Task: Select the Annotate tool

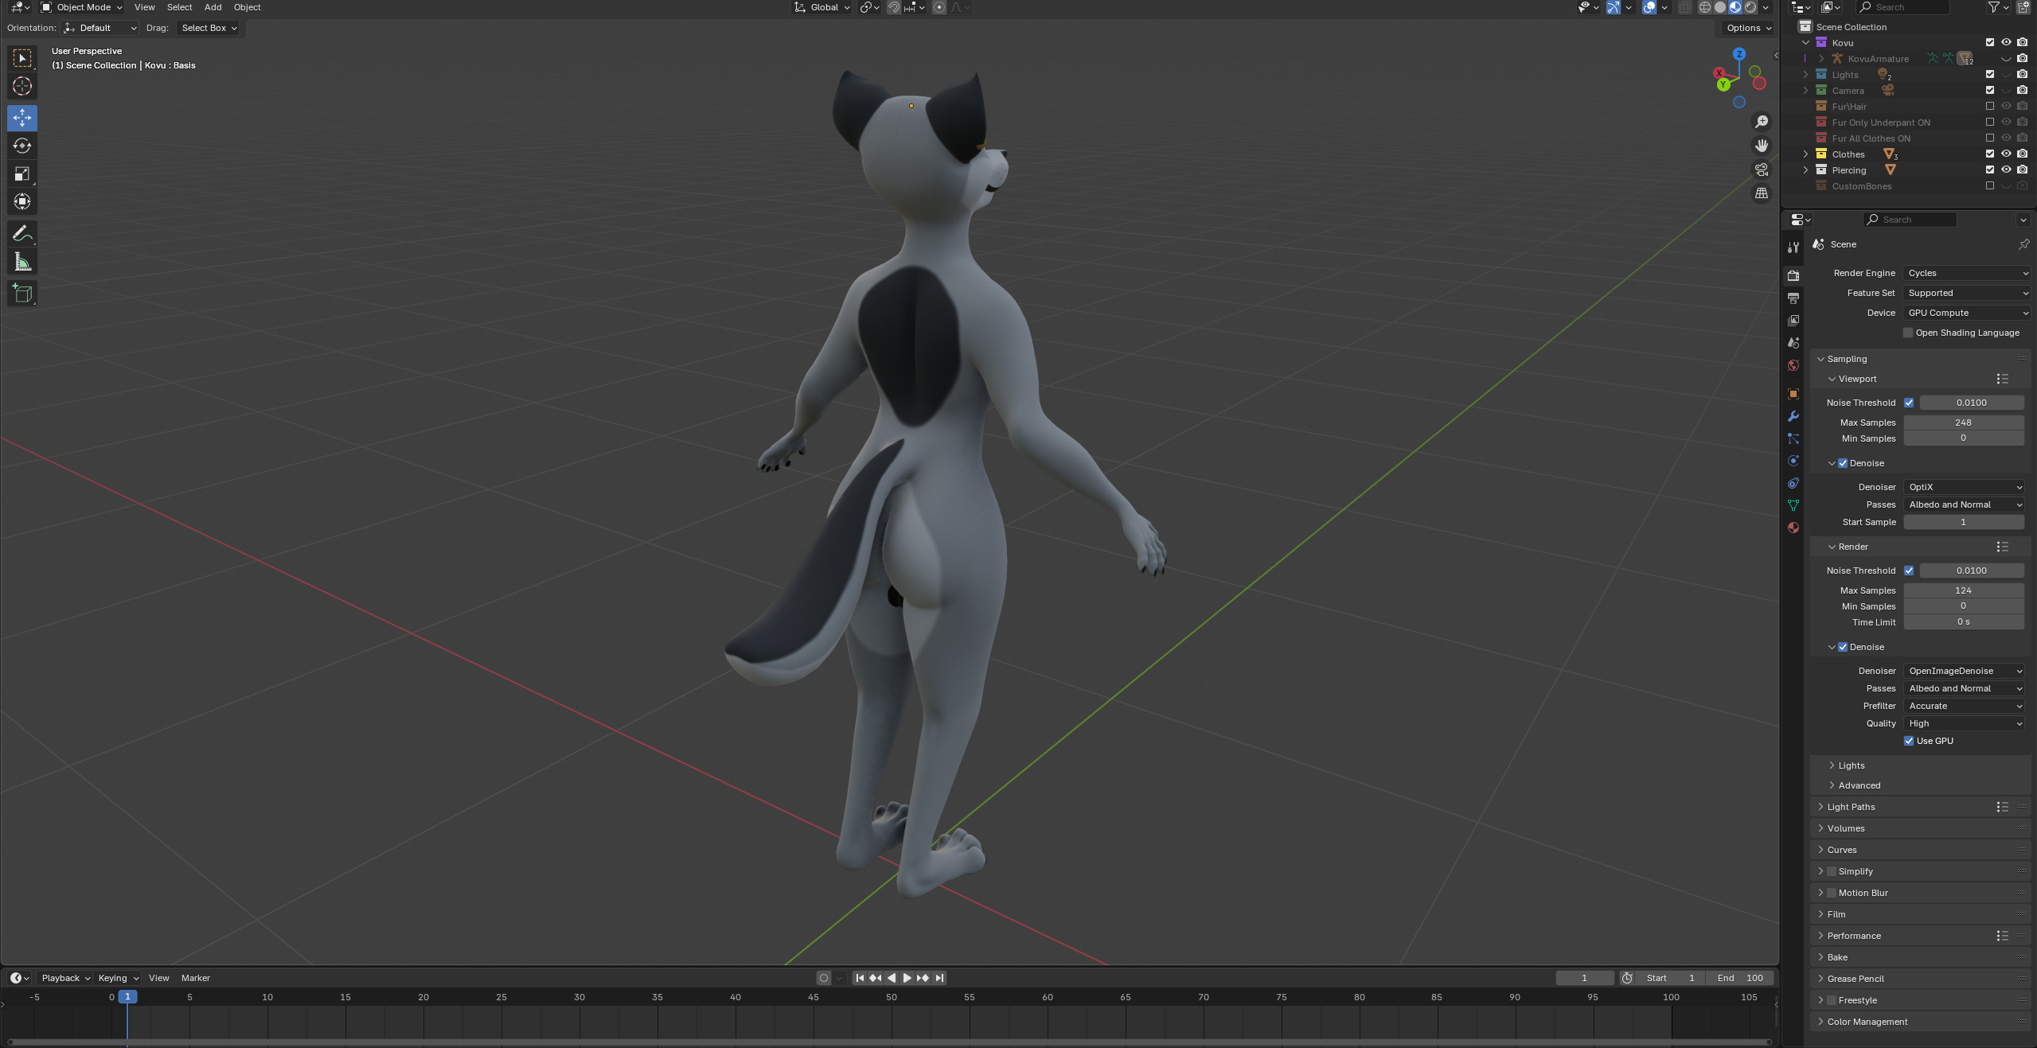Action: 22,233
